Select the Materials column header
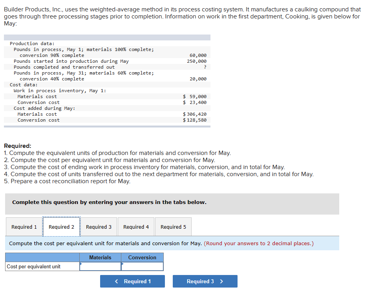373x295 pixels. pos(100,257)
